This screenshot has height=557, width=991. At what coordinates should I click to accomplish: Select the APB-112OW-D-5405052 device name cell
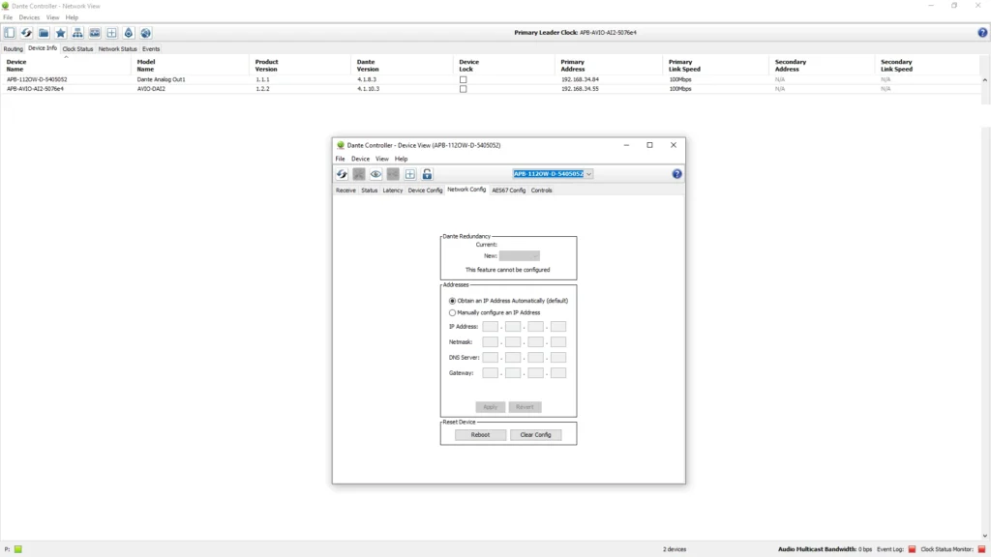point(37,79)
